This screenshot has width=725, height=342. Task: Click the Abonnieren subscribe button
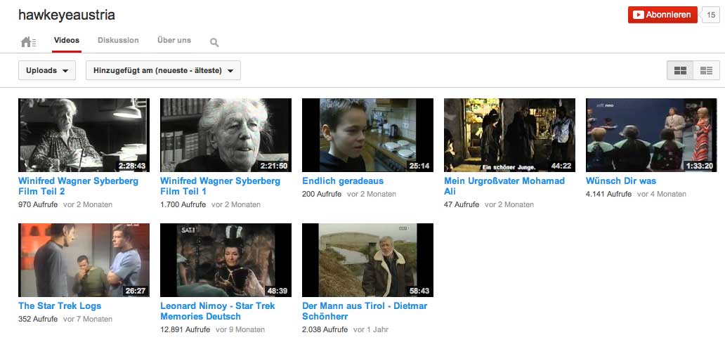(662, 15)
